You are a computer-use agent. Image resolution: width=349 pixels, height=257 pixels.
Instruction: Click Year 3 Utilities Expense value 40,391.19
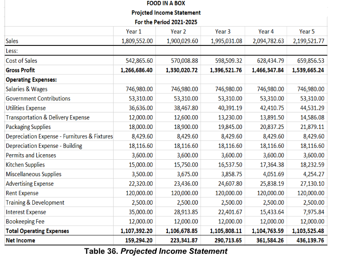pyautogui.click(x=230, y=108)
